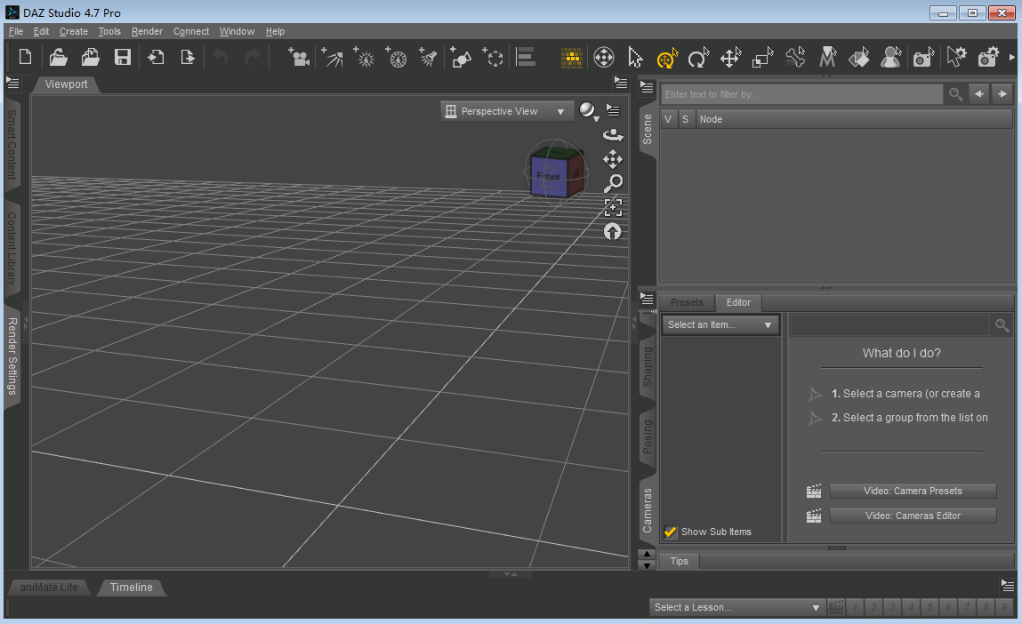Create a new distant light
This screenshot has height=624, width=1022.
click(332, 57)
